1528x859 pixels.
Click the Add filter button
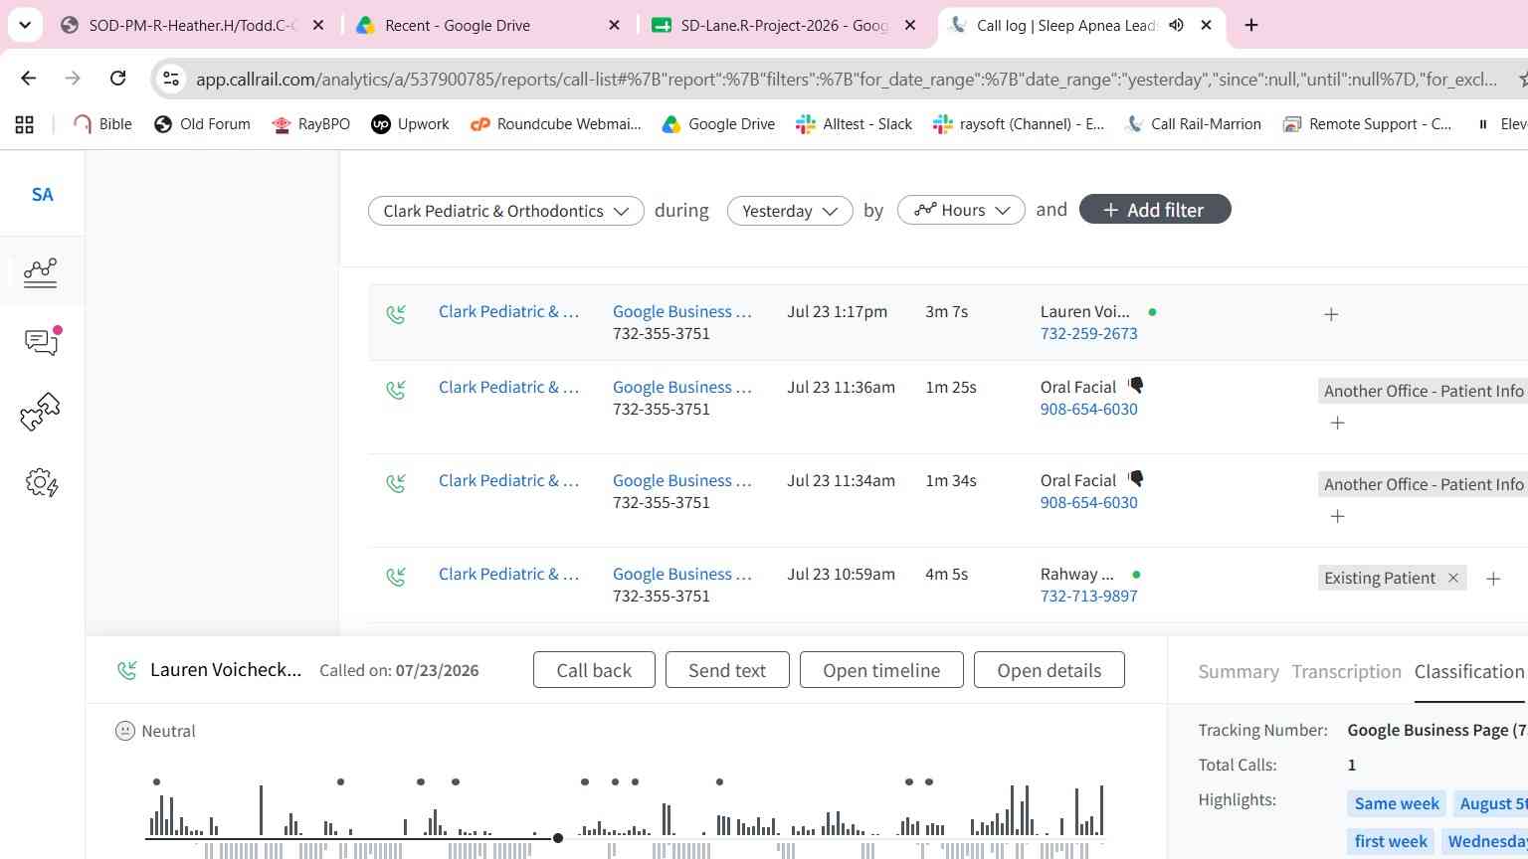[1155, 210]
